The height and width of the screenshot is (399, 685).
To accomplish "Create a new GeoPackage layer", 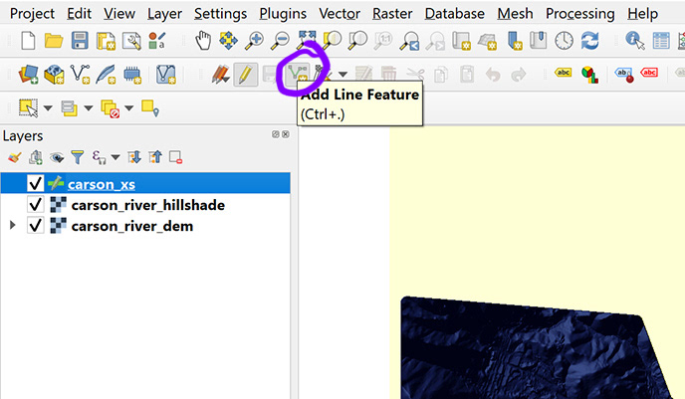I will click(x=54, y=75).
